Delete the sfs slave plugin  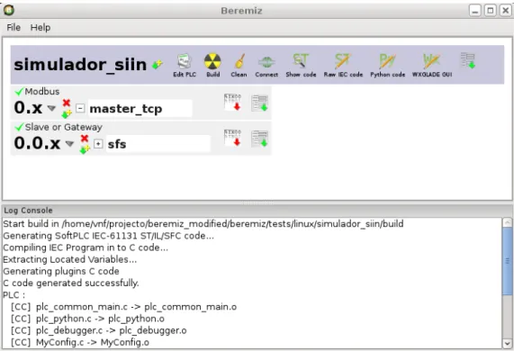coord(85,139)
